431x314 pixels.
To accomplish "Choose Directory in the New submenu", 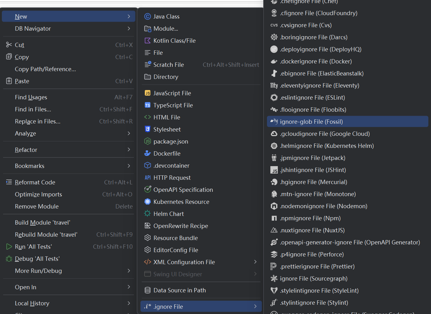I will pos(201,77).
